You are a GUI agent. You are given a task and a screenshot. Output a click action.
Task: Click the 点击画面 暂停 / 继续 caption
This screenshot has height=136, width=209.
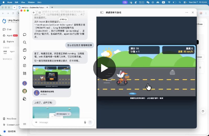155,98
